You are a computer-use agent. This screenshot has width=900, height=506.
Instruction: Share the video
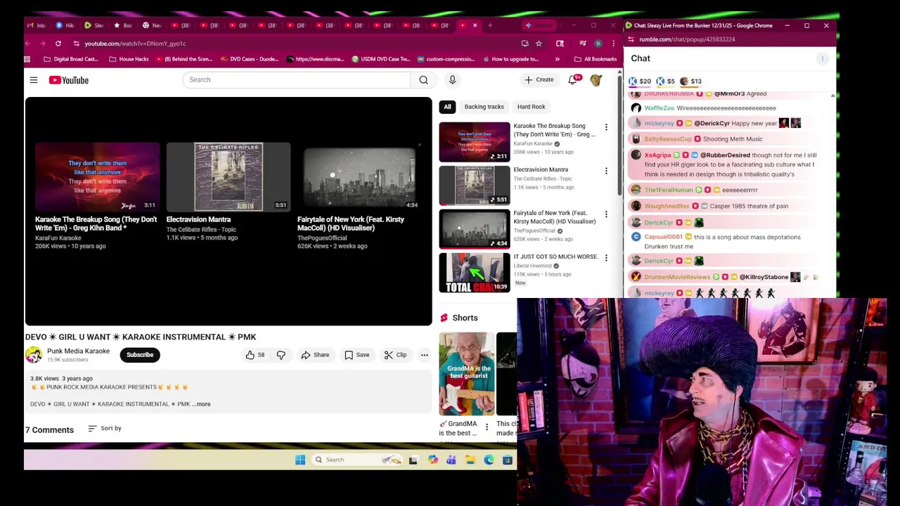coord(315,355)
